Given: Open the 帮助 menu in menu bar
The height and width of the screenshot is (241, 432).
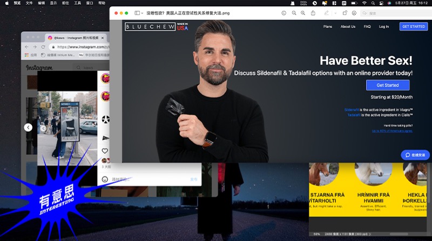Looking at the screenshot, I should coord(102,3).
